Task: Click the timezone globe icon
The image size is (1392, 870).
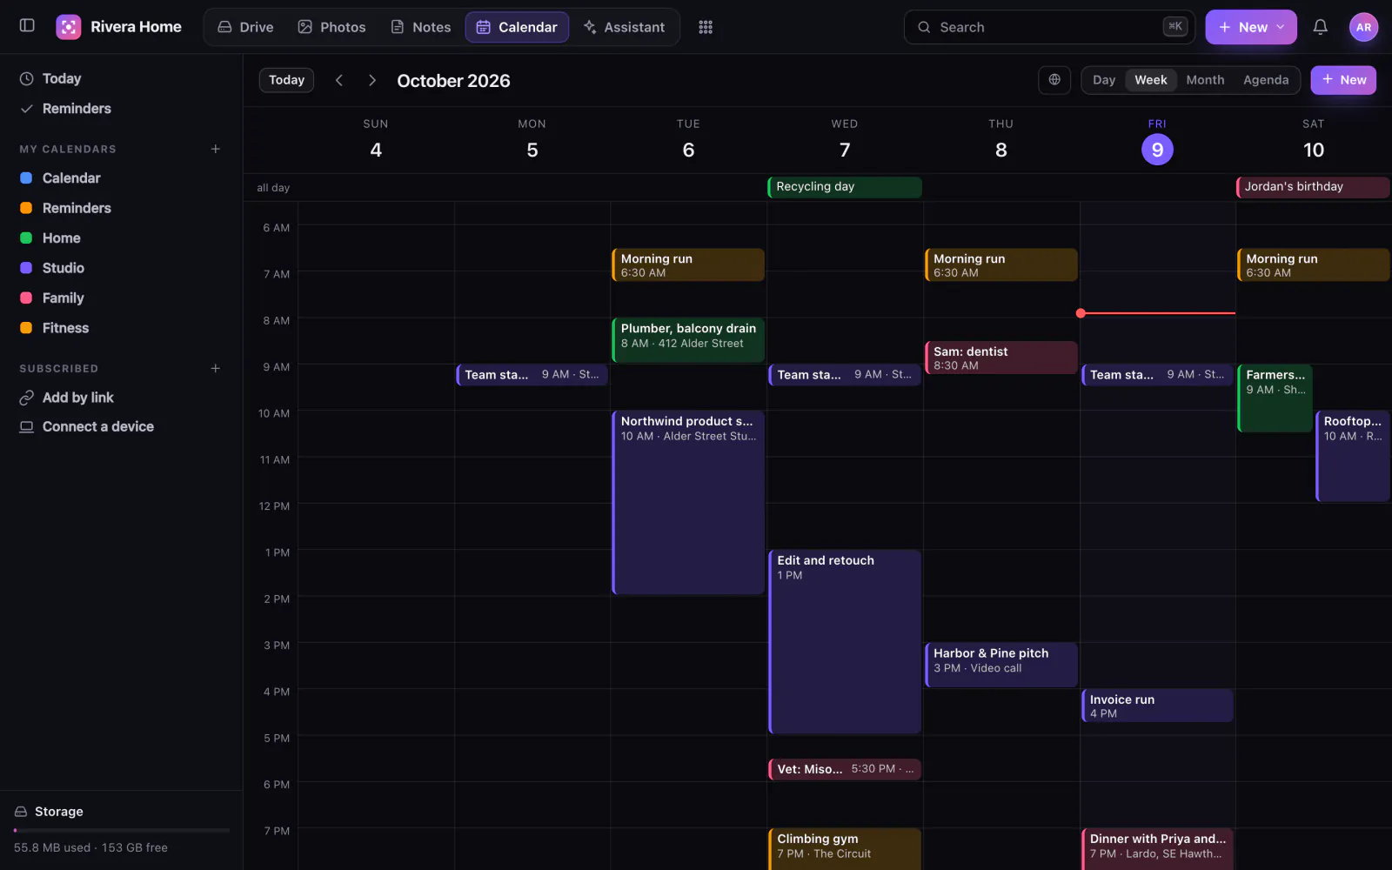Action: point(1054,80)
